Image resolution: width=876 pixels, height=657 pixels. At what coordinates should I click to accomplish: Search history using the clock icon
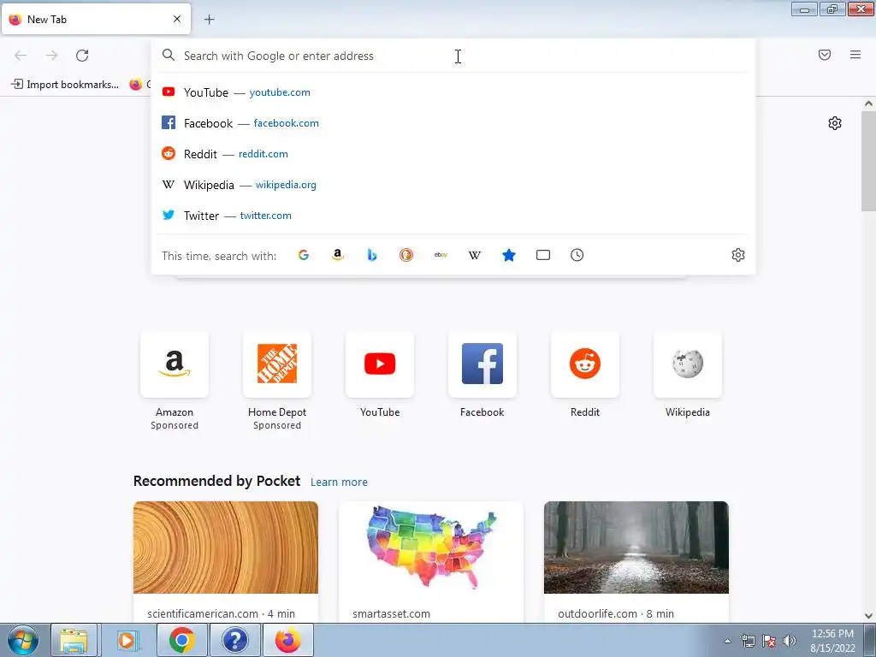(x=577, y=255)
